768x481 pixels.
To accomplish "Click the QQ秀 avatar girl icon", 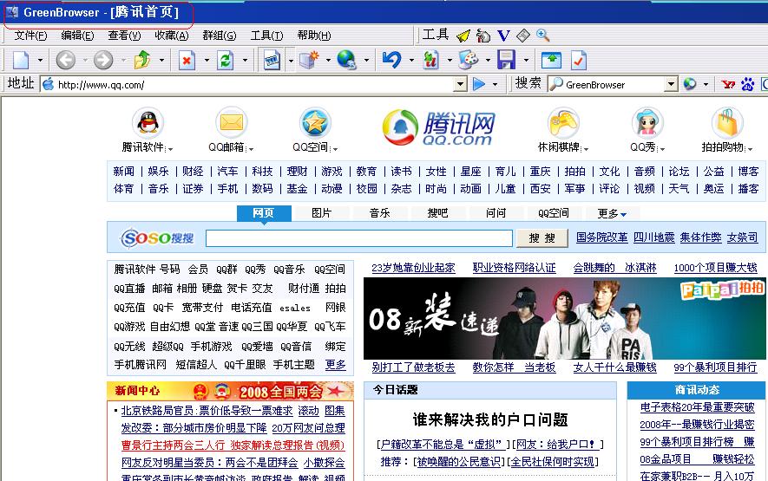I will pyautogui.click(x=647, y=123).
